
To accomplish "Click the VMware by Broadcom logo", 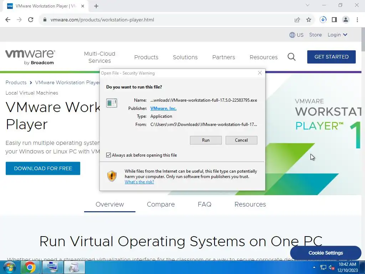I will tap(30, 57).
